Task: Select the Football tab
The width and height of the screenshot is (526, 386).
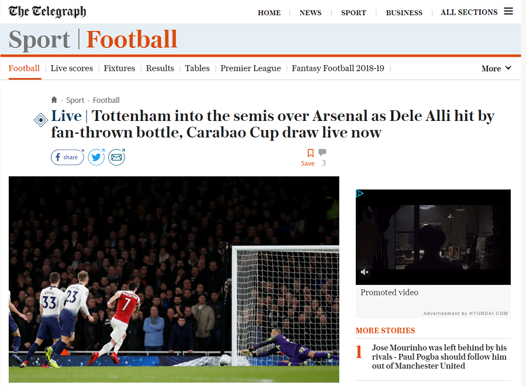Action: [24, 68]
